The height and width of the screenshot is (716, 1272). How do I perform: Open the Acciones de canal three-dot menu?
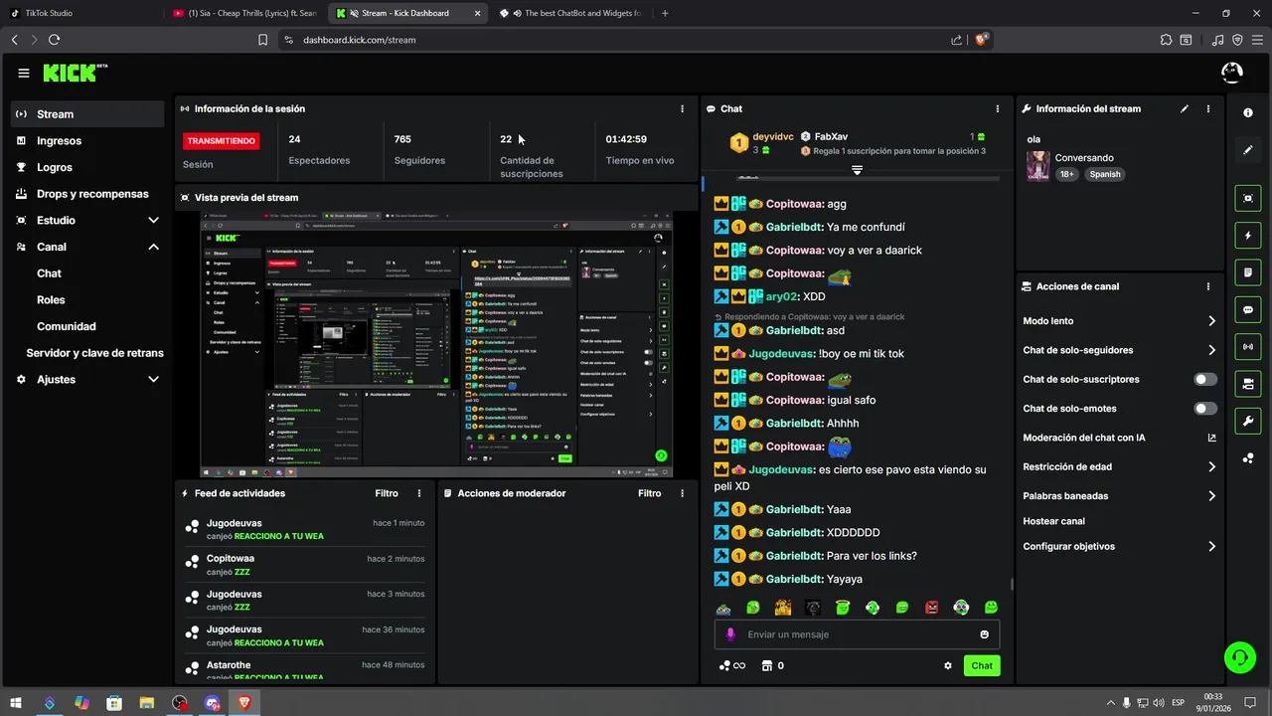click(1208, 286)
